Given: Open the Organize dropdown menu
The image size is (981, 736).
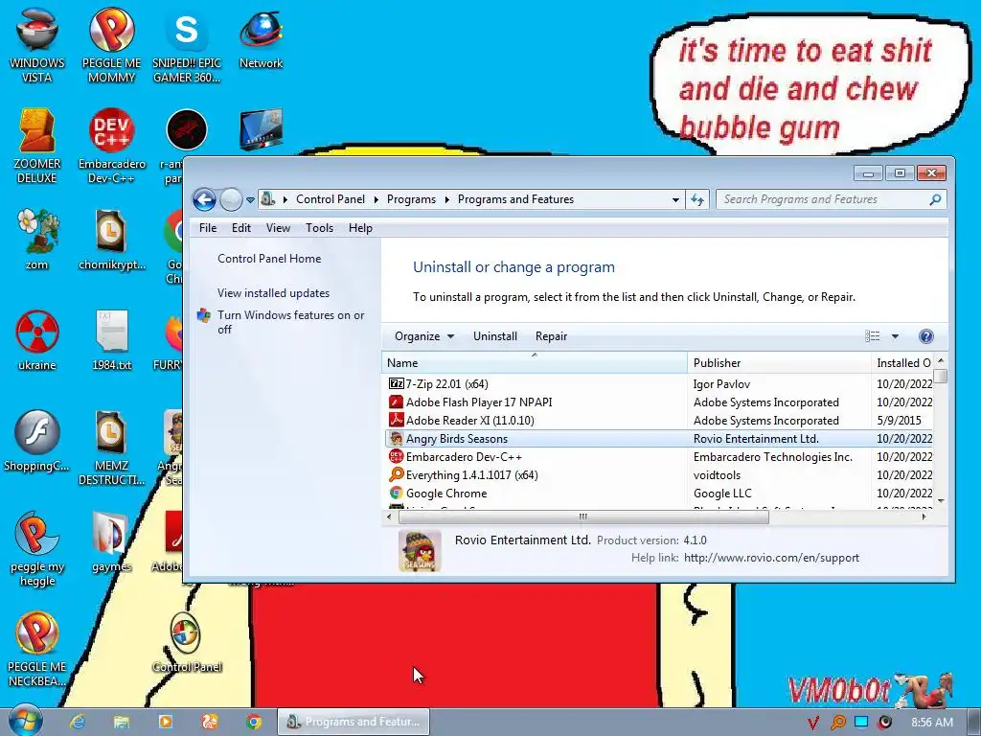Looking at the screenshot, I should click(x=423, y=336).
